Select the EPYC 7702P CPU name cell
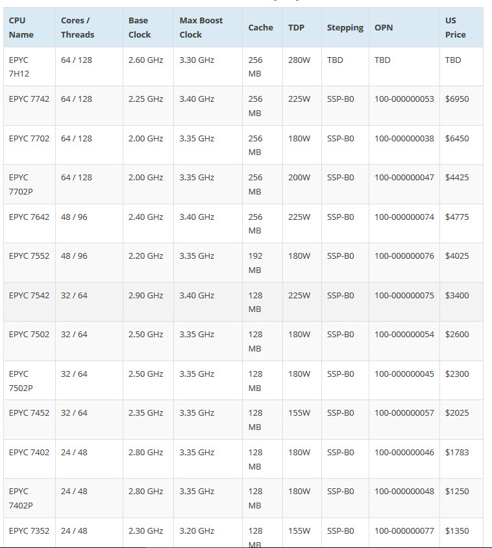The width and height of the screenshot is (492, 548). pyautogui.click(x=29, y=185)
